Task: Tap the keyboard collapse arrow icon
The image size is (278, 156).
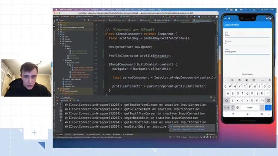Action: [x=226, y=80]
